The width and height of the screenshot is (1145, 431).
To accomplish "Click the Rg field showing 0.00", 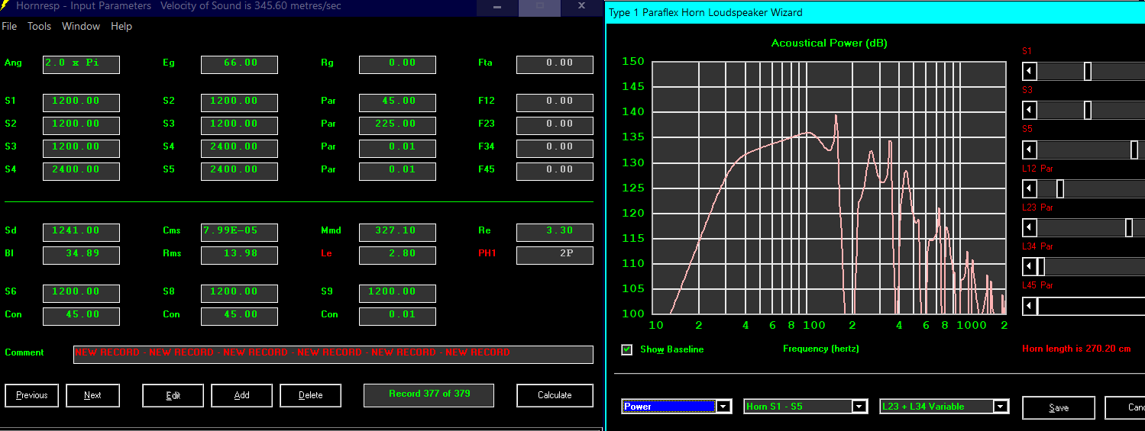I will tap(397, 64).
